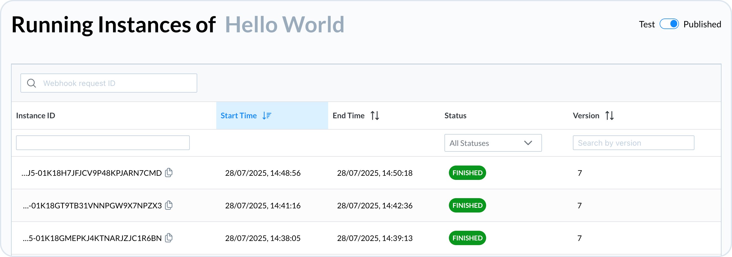Click start time 28/07/2025, 14:48:56
The height and width of the screenshot is (257, 732).
263,173
